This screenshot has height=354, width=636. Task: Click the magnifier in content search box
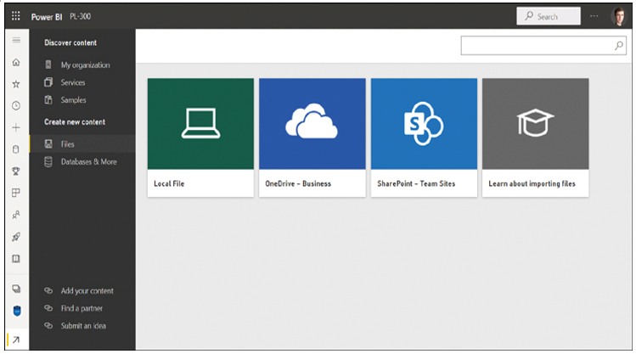(x=619, y=46)
